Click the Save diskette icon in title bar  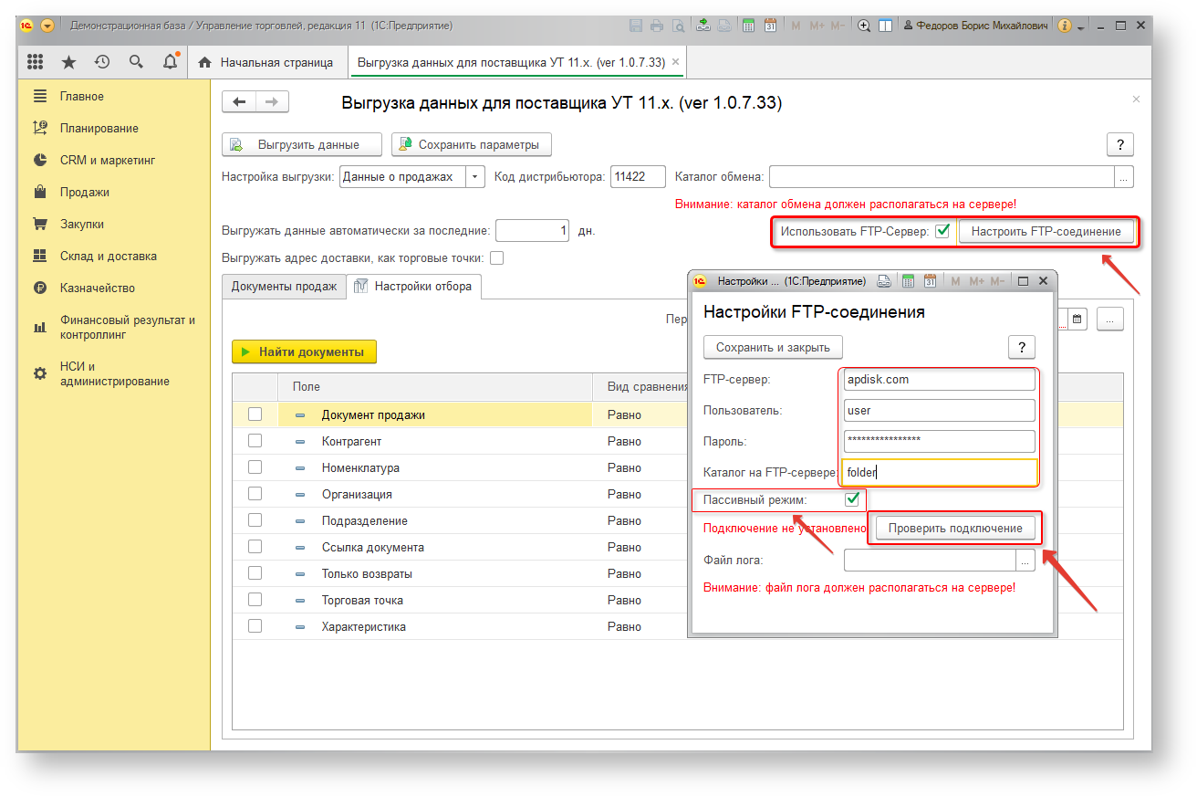point(636,26)
